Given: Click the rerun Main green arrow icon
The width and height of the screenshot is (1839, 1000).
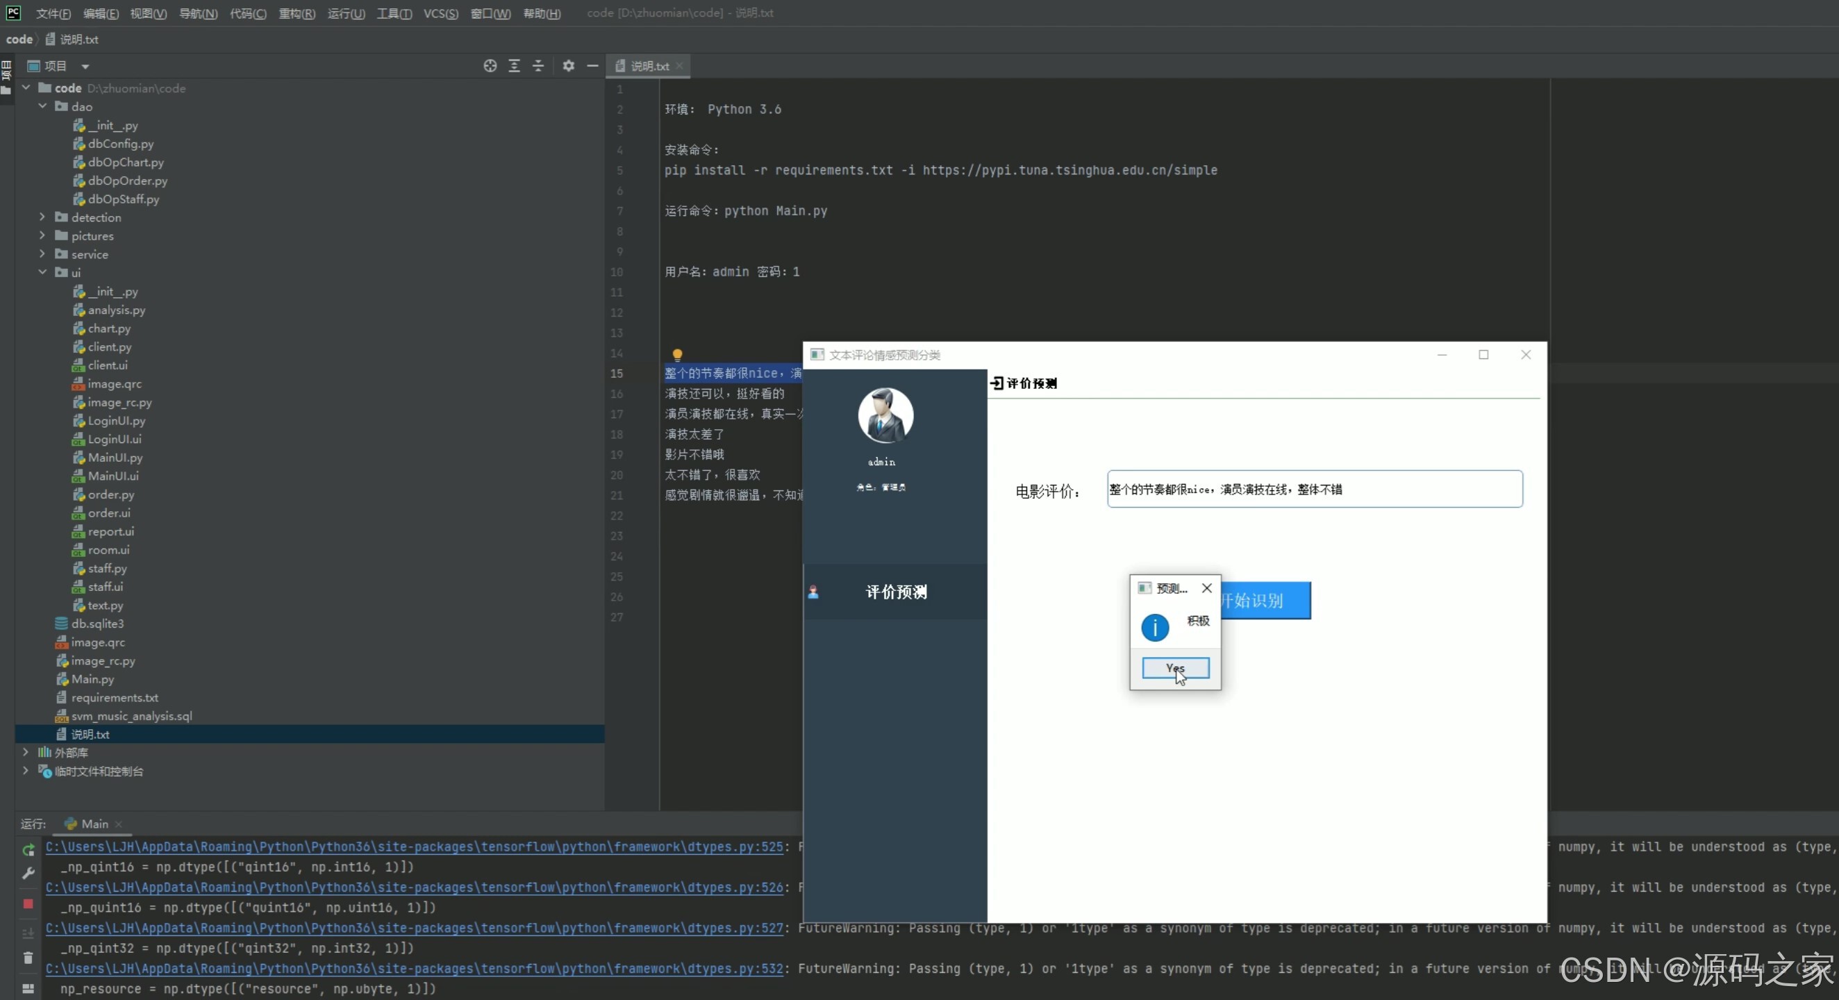Looking at the screenshot, I should coord(28,850).
